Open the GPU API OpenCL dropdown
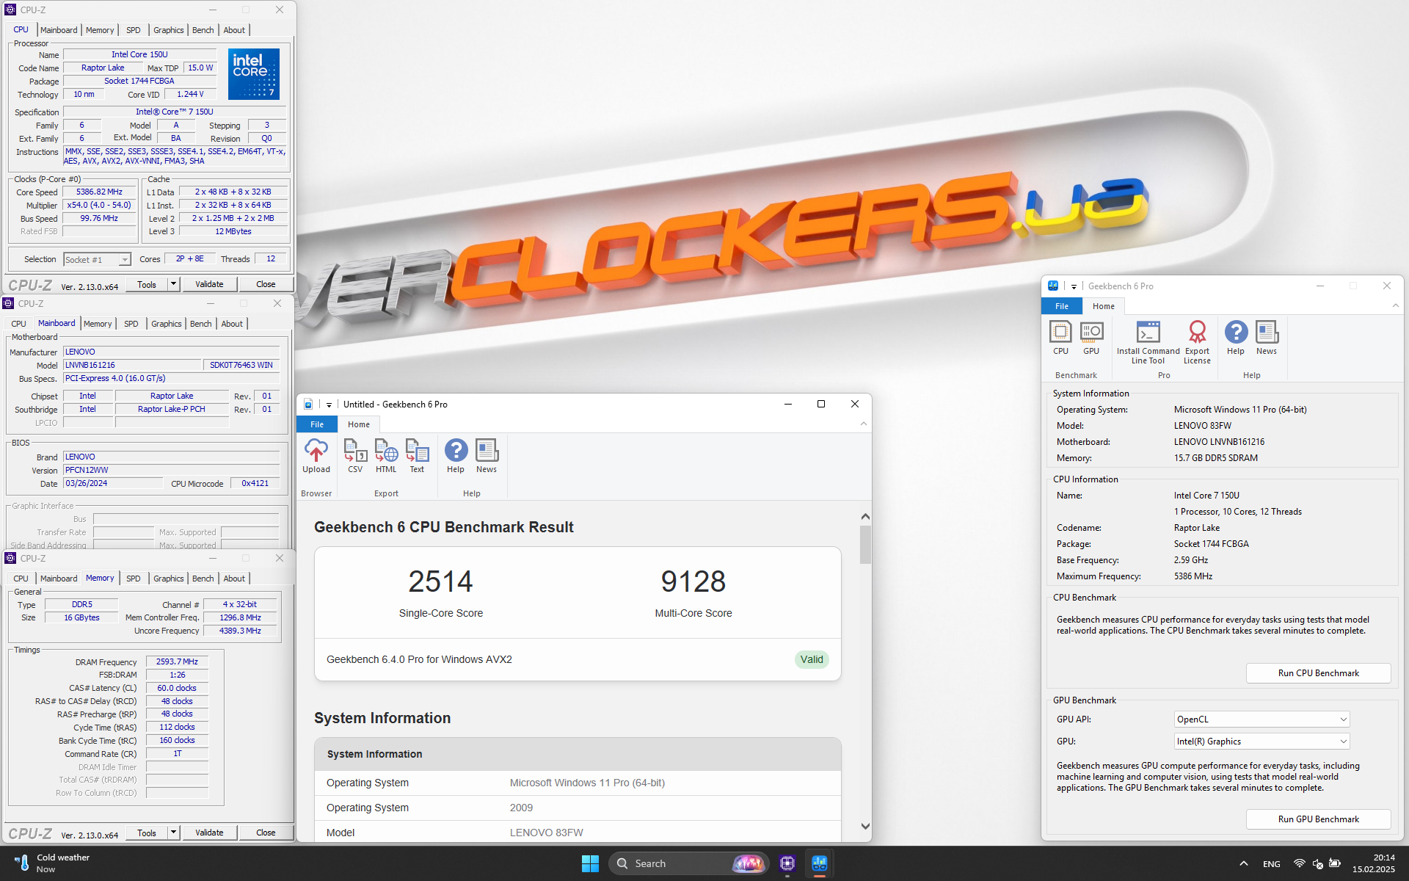Image resolution: width=1409 pixels, height=881 pixels. [1261, 719]
